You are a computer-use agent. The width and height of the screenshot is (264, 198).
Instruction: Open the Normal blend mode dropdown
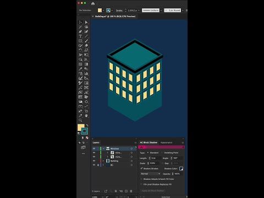[x=150, y=174]
